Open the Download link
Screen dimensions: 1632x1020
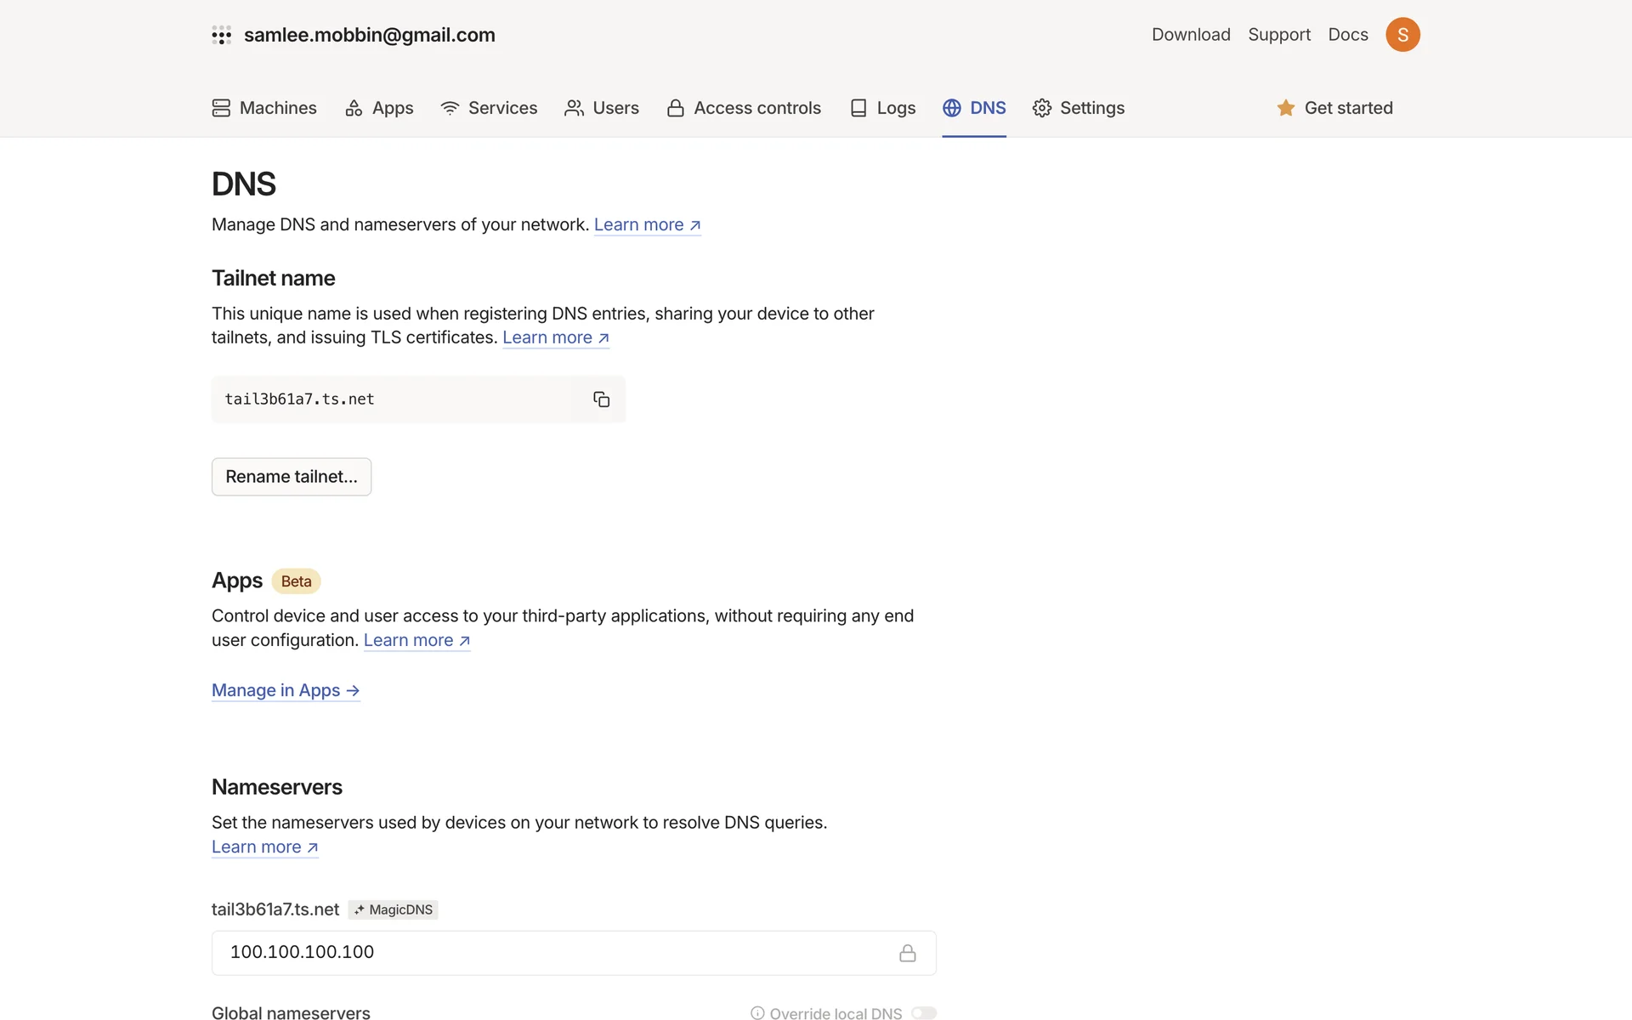point(1190,35)
